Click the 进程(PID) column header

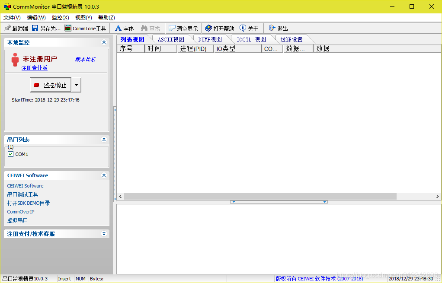click(195, 49)
